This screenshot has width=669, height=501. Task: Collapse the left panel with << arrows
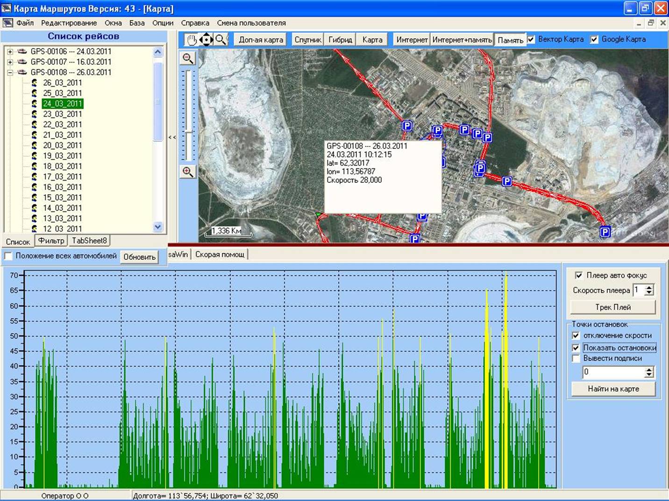tap(172, 137)
